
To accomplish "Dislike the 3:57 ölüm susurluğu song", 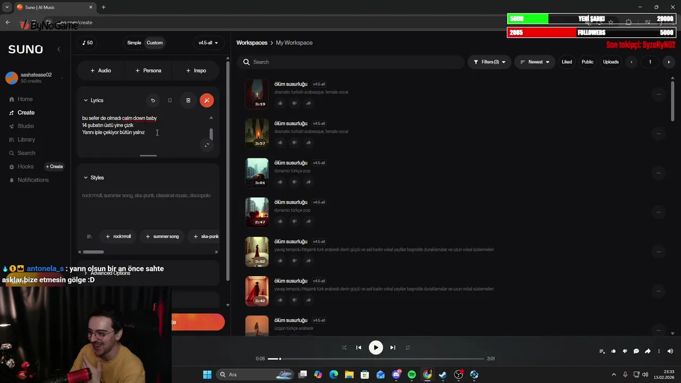I will click(294, 143).
